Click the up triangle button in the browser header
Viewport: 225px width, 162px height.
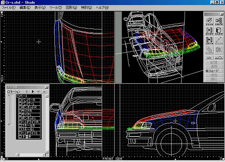coord(44,92)
